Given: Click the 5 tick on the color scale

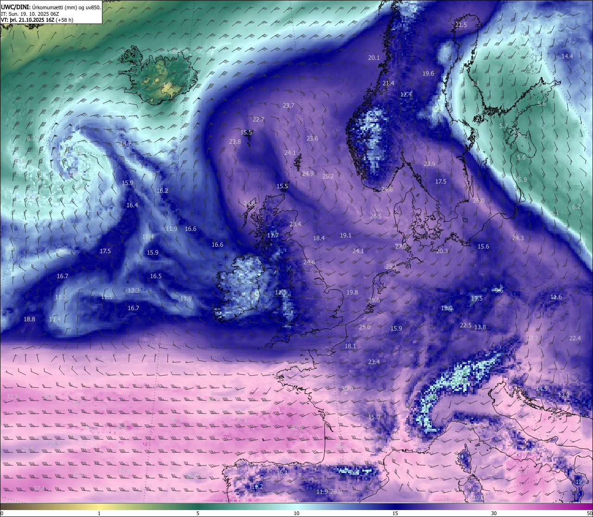Looking at the screenshot, I should click(x=198, y=513).
